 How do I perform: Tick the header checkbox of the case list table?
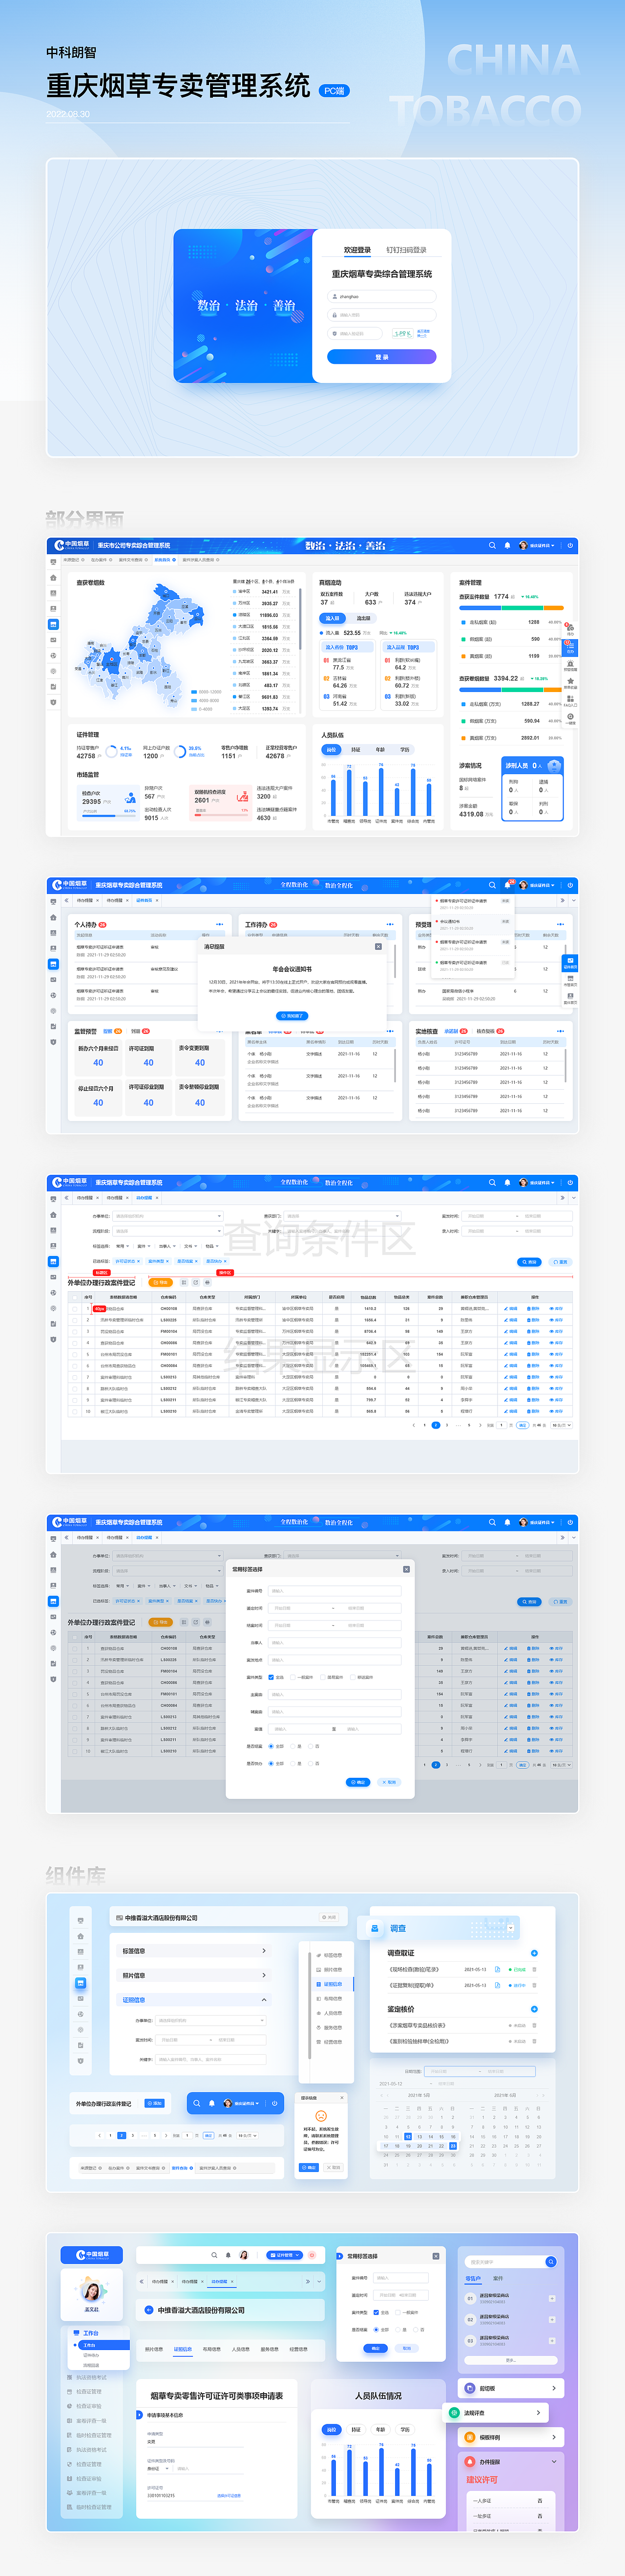(74, 1297)
